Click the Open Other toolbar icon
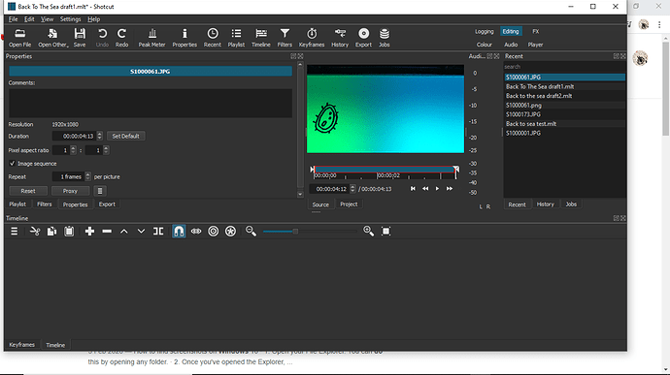The width and height of the screenshot is (670, 375). pos(52,37)
